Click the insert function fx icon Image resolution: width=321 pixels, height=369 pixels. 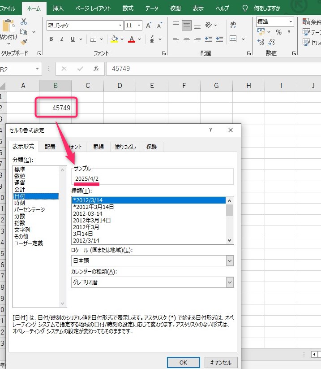pyautogui.click(x=96, y=69)
